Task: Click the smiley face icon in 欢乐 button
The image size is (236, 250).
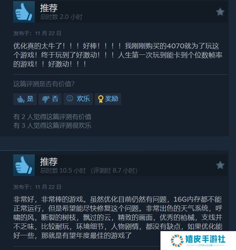Action: pyautogui.click(x=70, y=98)
